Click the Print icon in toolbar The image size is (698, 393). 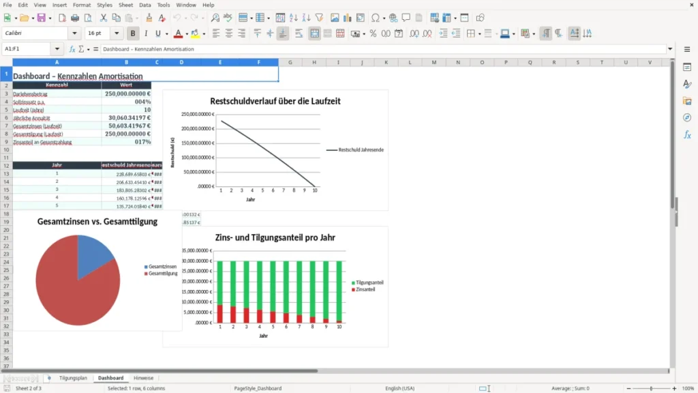pos(75,18)
